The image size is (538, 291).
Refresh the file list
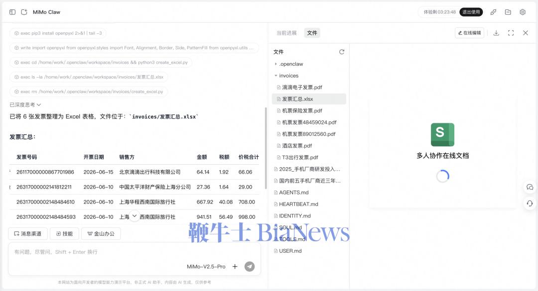tap(342, 52)
